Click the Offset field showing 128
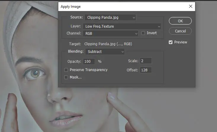Image resolution: width=217 pixels, height=132 pixels. [x=146, y=70]
